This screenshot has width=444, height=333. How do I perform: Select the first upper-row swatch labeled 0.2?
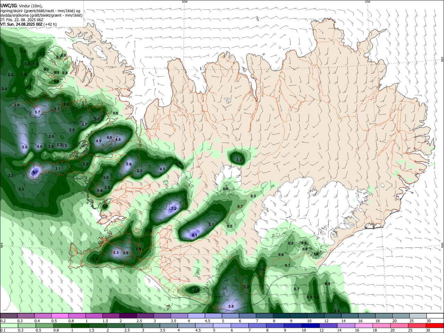[9, 316]
